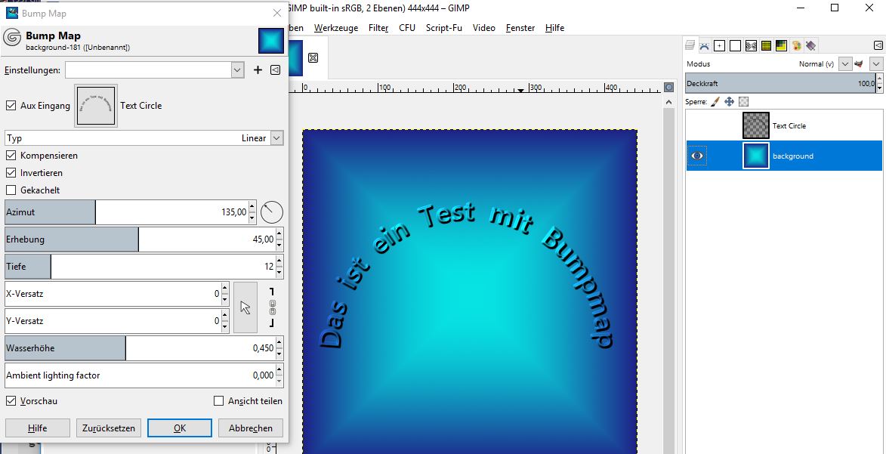Uncheck the Kompensieren checkbox
This screenshot has width=886, height=454.
click(11, 155)
